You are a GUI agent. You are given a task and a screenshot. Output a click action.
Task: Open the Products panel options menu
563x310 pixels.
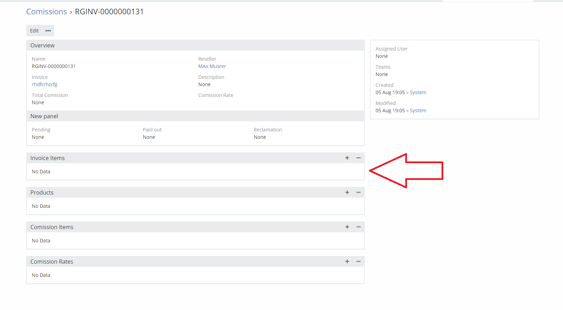pos(358,192)
